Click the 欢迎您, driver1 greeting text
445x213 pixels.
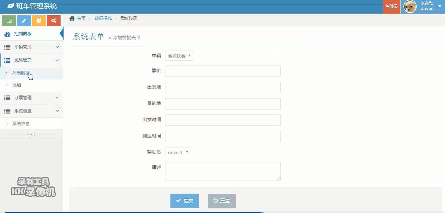[x=428, y=6]
